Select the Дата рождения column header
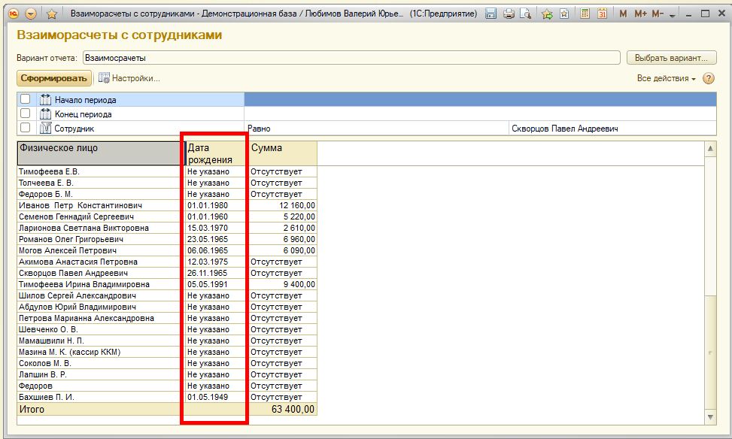732x439 pixels. pos(214,153)
